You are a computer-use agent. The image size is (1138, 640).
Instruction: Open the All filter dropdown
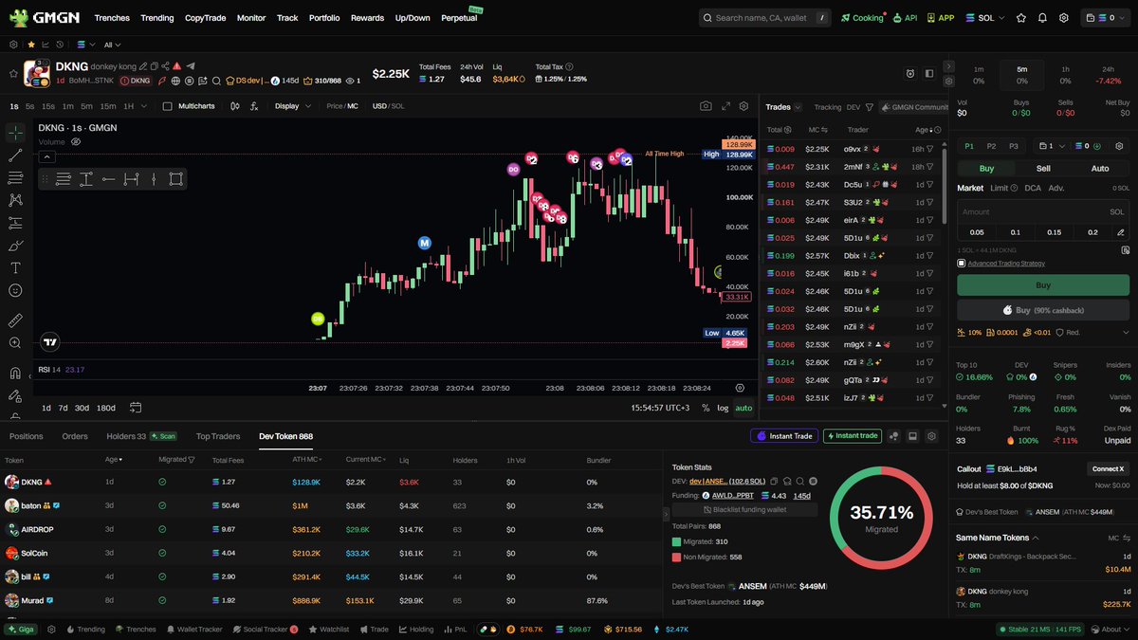pyautogui.click(x=113, y=45)
